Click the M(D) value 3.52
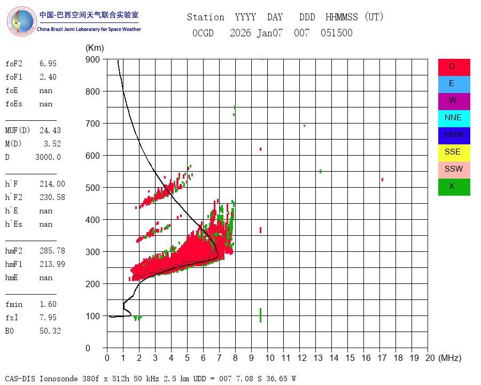This screenshot has height=385, width=481. [x=52, y=144]
